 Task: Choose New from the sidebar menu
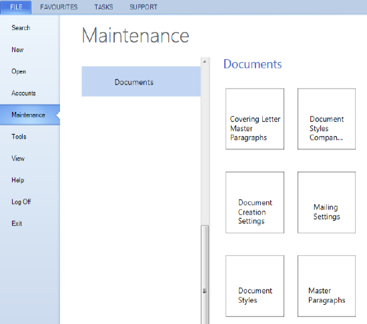point(30,49)
